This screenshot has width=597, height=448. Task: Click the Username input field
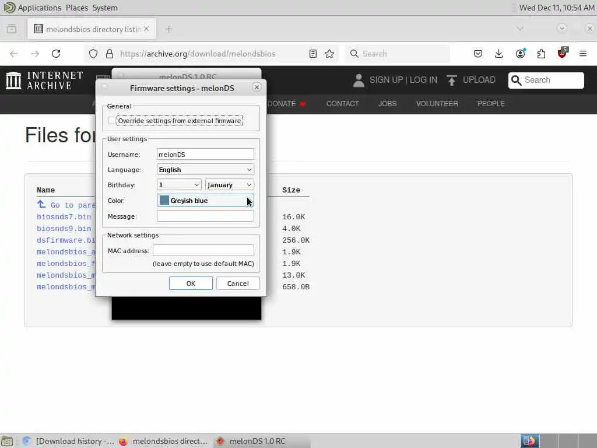point(205,154)
